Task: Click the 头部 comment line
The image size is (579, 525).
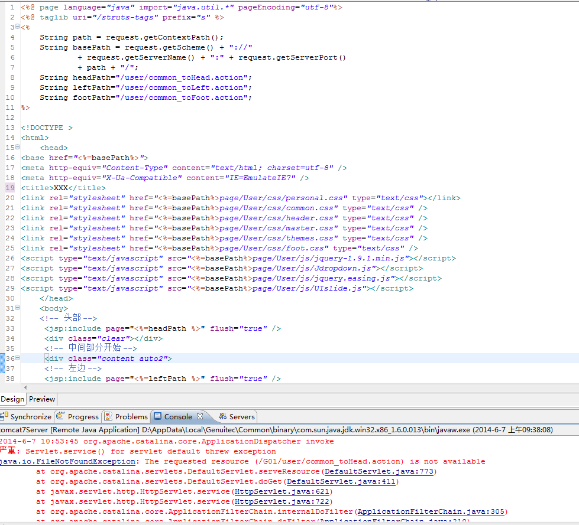Action: [x=69, y=318]
